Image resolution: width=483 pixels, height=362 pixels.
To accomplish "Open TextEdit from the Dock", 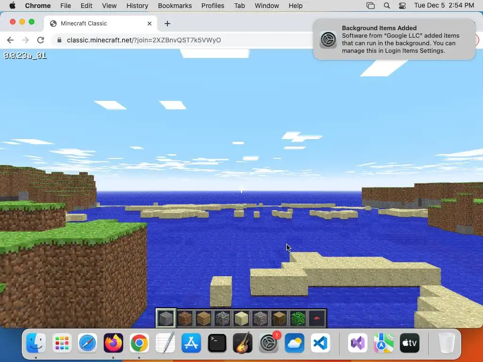I will 165,343.
